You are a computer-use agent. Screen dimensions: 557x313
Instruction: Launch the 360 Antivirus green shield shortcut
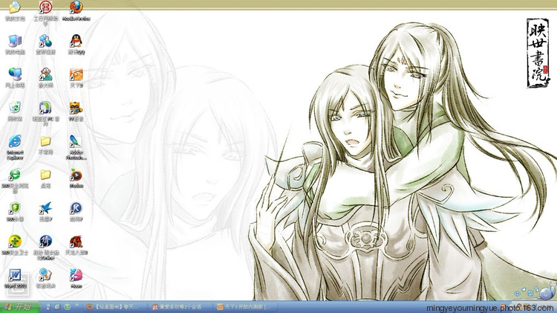(x=15, y=208)
